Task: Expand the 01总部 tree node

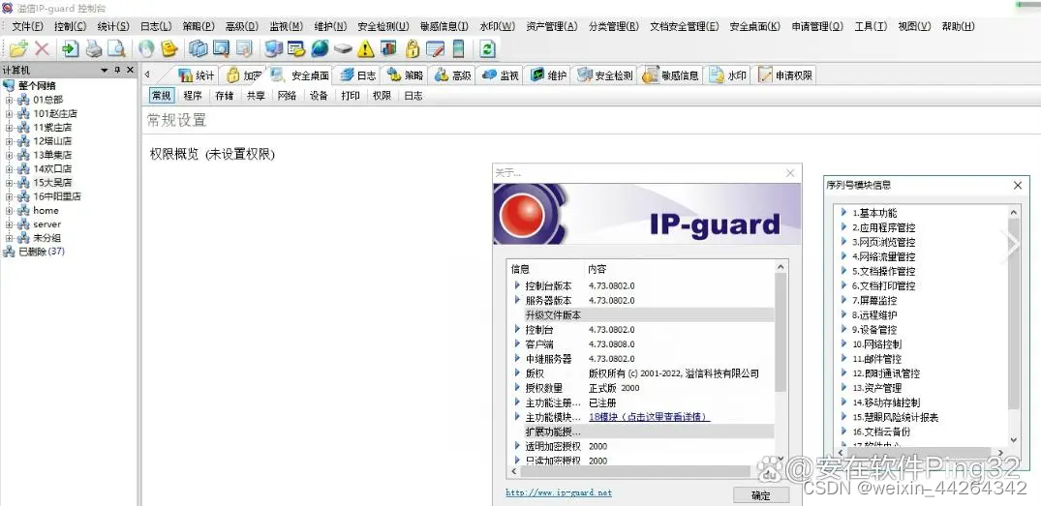Action: [x=9, y=100]
